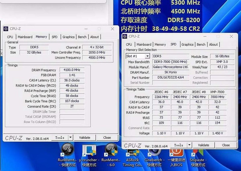
Task: Click the empty Serial Number field
Action: coord(171,83)
